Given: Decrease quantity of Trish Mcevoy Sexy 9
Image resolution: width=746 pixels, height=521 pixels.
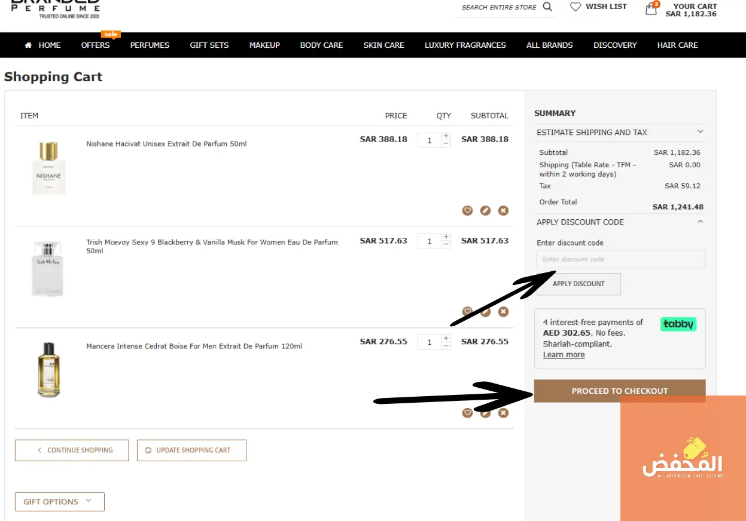Looking at the screenshot, I should pyautogui.click(x=446, y=244).
